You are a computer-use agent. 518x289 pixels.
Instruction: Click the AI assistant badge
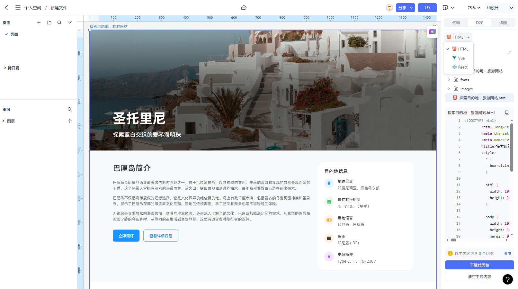coord(432,32)
